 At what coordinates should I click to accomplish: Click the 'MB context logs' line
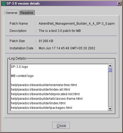coord(22,76)
